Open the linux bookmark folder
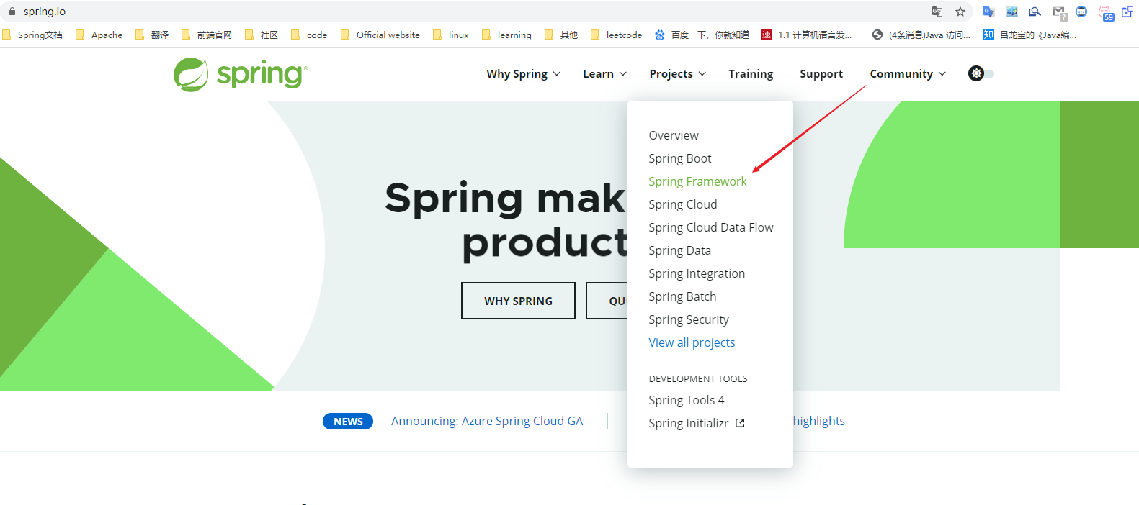1139x505 pixels. point(451,35)
